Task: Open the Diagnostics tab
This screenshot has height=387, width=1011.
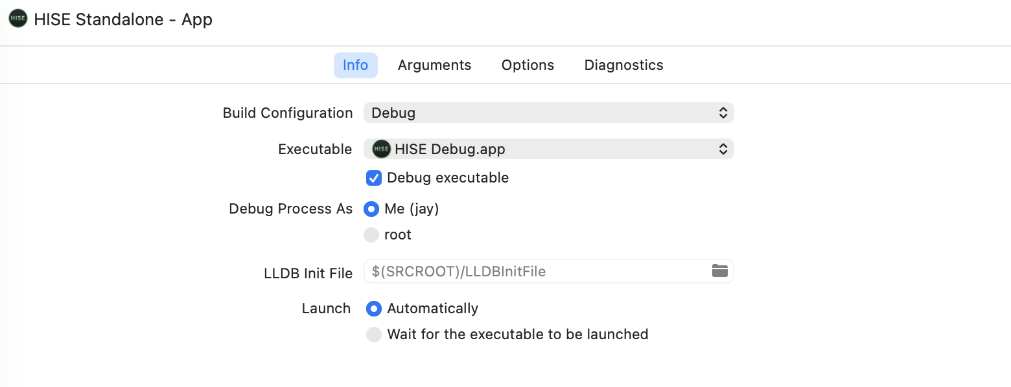Action: click(623, 65)
